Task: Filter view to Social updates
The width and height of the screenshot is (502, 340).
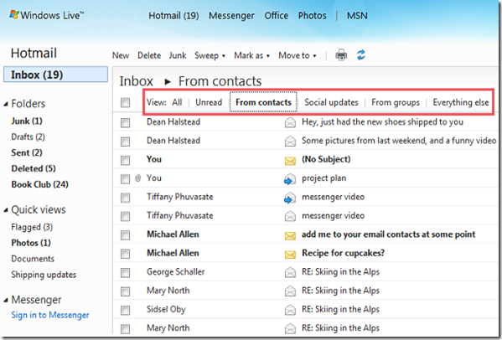Action: pos(331,102)
